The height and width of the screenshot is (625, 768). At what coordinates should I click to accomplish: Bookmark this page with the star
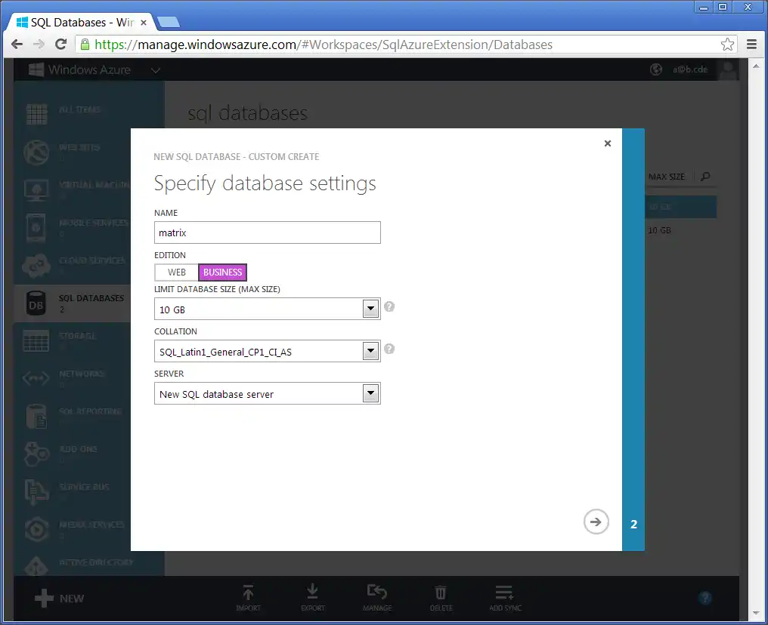tap(727, 45)
